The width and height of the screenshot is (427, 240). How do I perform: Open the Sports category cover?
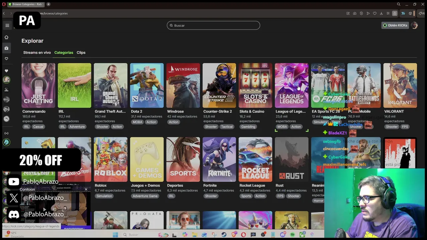coord(183,159)
